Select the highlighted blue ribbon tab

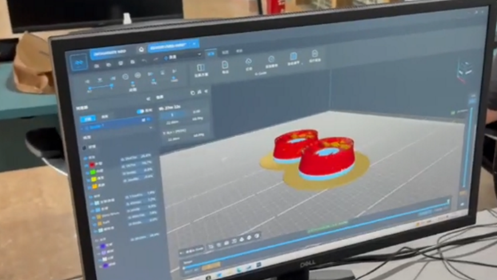pyautogui.click(x=211, y=53)
